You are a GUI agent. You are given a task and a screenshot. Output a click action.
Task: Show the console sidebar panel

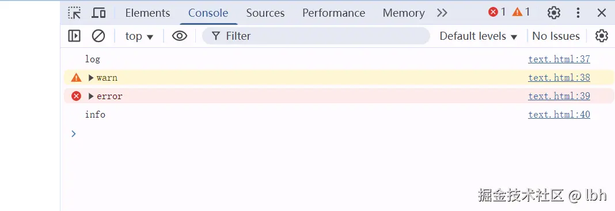[x=74, y=36]
